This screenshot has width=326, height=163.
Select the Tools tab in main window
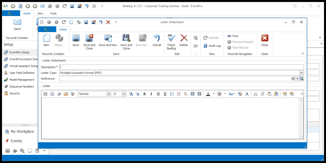coord(53,13)
